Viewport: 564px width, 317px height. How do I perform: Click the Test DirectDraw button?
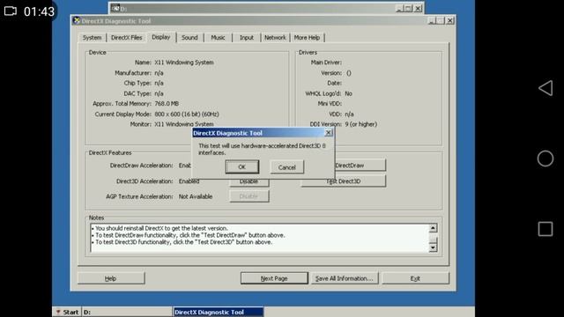(360, 166)
